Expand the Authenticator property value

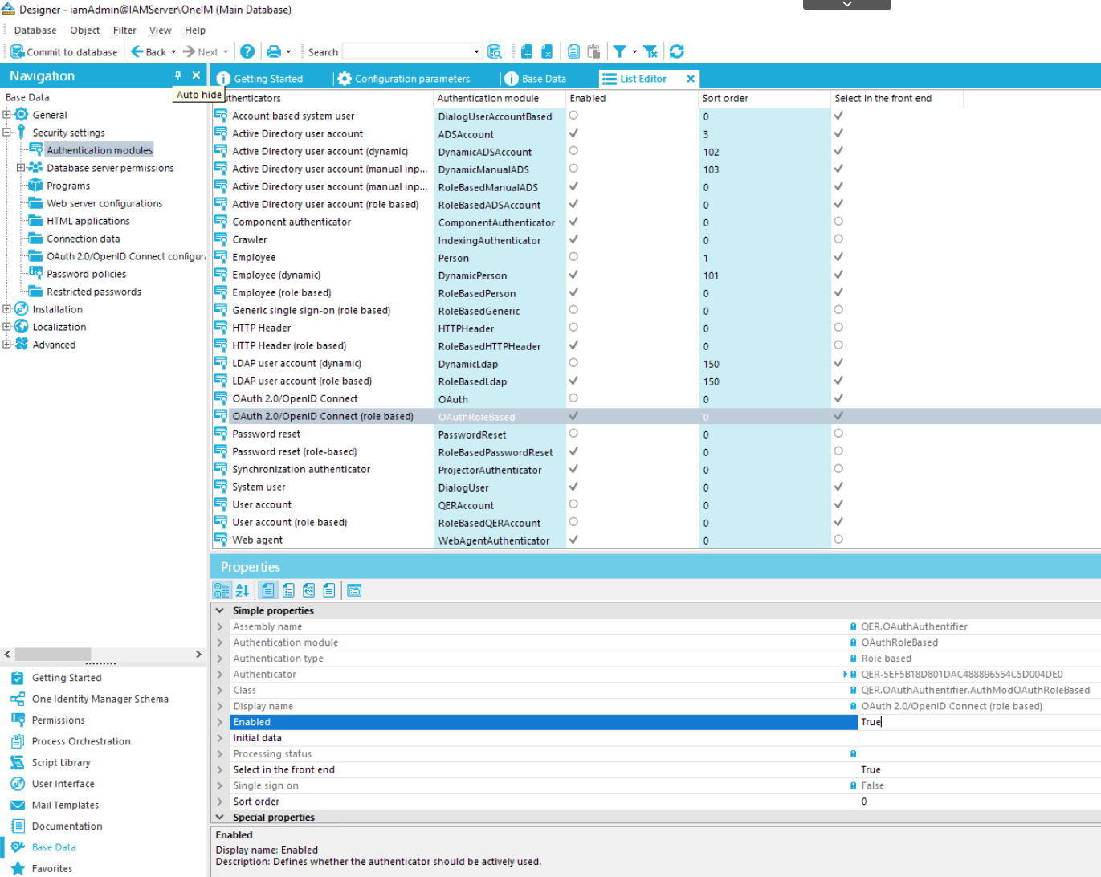pos(846,674)
